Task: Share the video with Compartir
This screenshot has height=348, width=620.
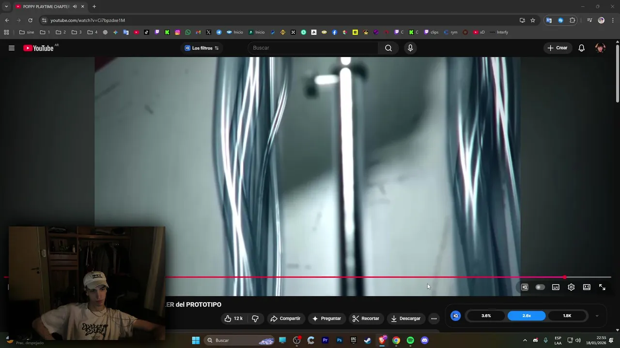Action: tap(285, 319)
